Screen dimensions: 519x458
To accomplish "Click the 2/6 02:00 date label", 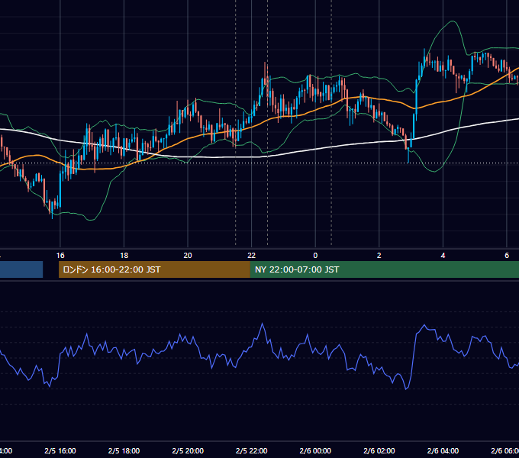I will 379,450.
